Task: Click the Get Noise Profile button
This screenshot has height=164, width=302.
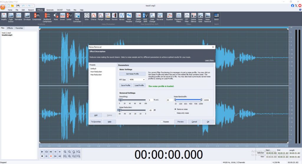Action: click(x=132, y=74)
